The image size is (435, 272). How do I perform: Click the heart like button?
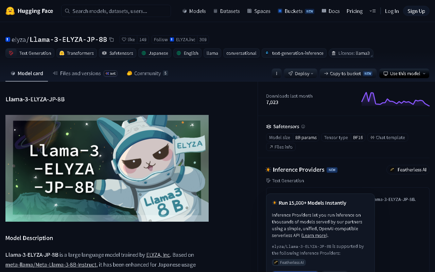coord(128,39)
